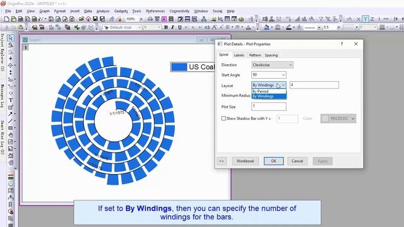Switch to the Spacing tab
Image resolution: width=404 pixels, height=227 pixels.
click(x=271, y=55)
